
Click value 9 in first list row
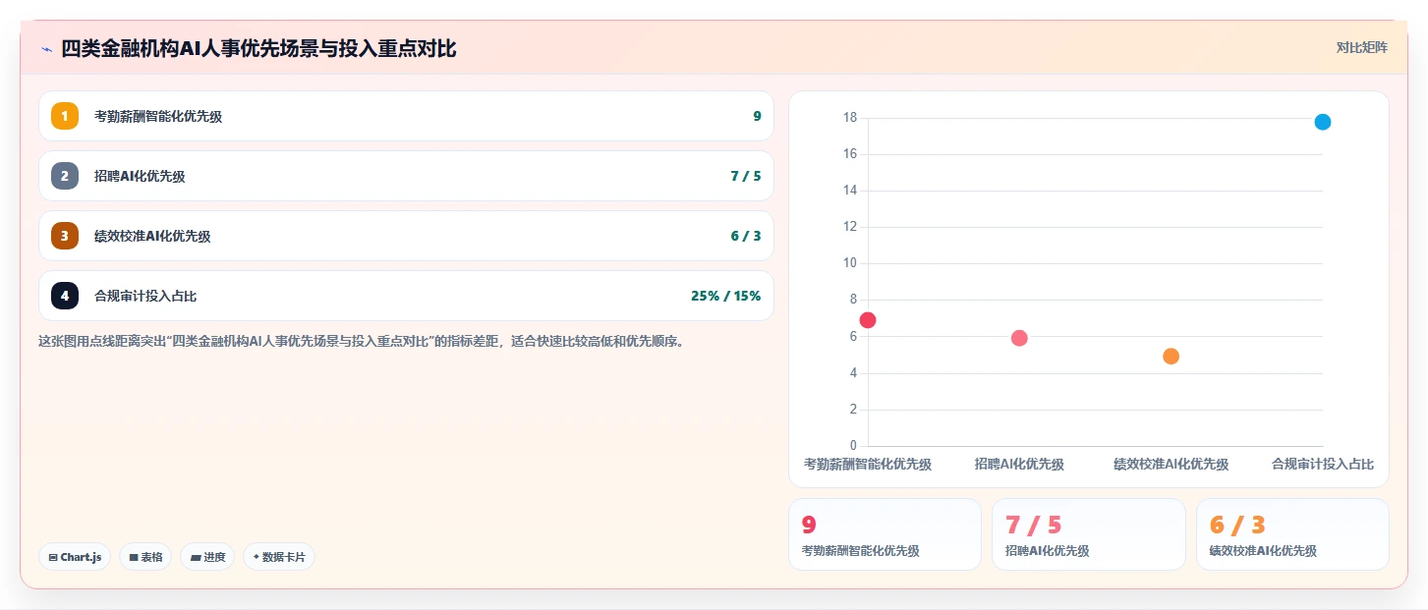coord(757,116)
